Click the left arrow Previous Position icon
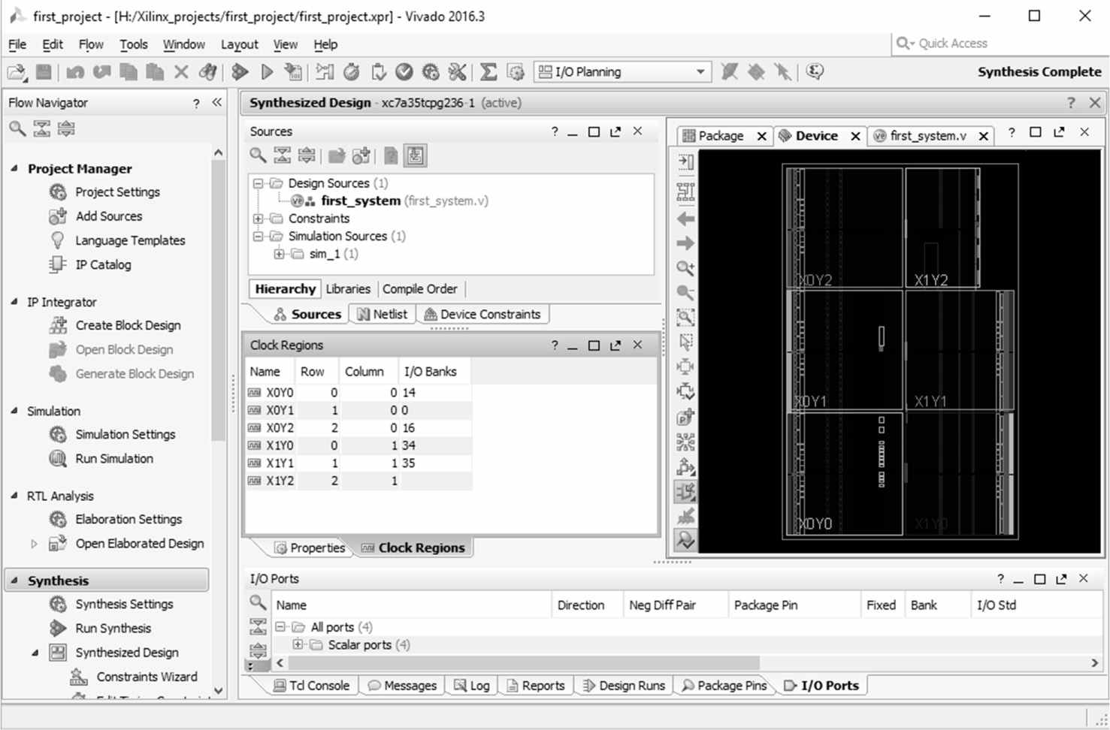The image size is (1110, 730). pyautogui.click(x=685, y=219)
